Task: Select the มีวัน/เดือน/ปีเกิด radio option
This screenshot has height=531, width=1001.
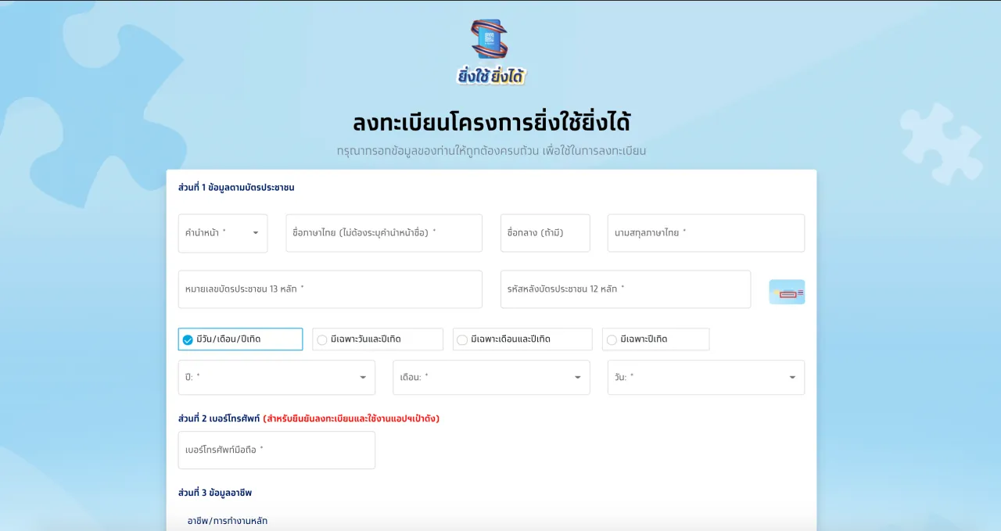Action: tap(240, 339)
